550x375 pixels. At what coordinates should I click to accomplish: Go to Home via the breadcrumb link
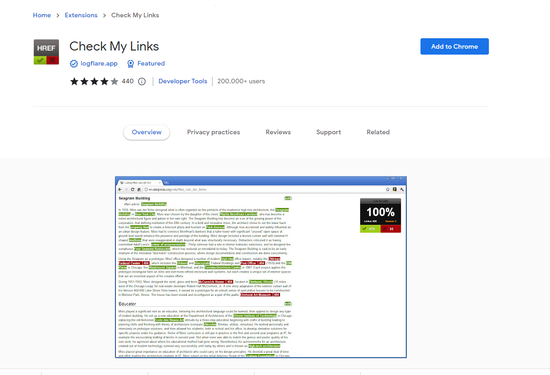coord(42,15)
